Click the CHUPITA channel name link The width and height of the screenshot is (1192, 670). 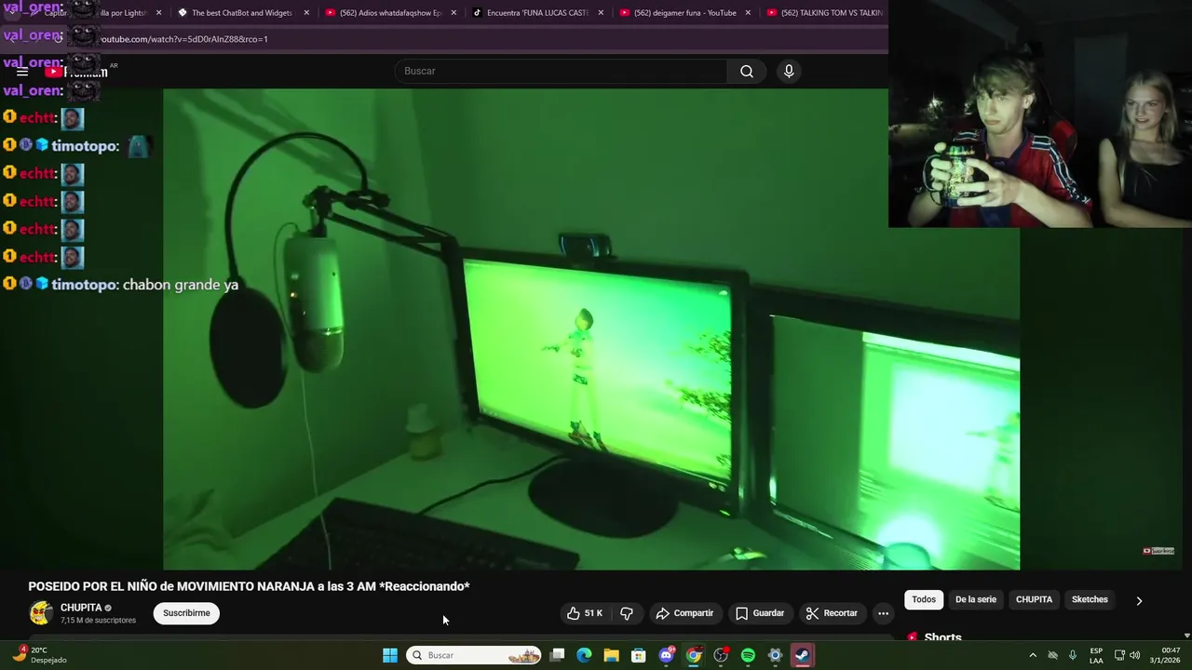pos(81,608)
